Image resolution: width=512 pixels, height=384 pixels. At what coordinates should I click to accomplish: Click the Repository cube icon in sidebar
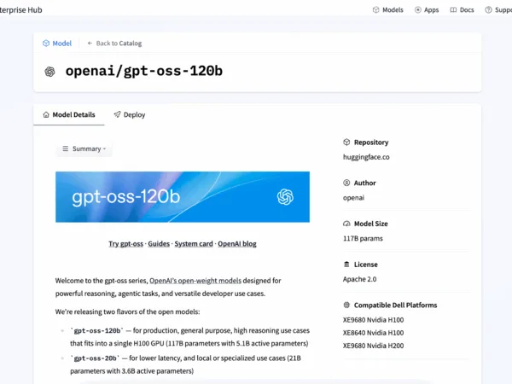346,143
